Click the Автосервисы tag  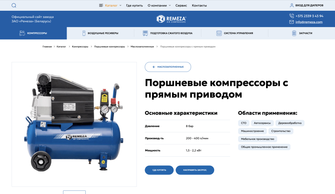(x=262, y=123)
